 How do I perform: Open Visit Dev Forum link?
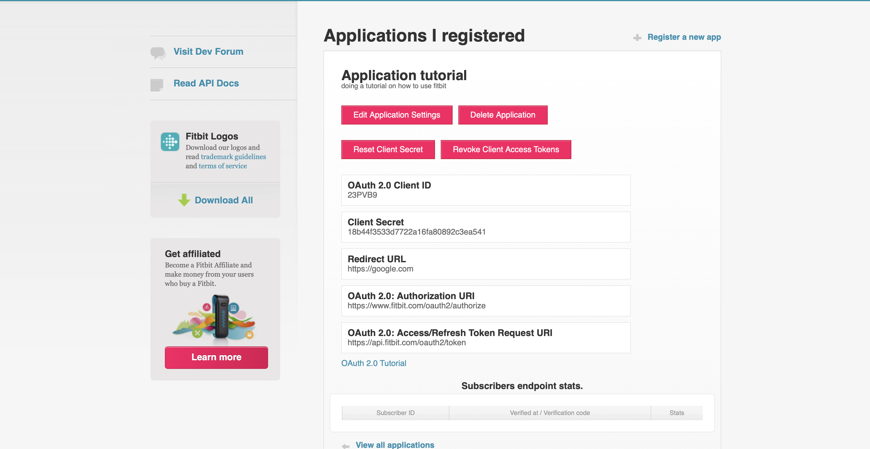tap(208, 51)
